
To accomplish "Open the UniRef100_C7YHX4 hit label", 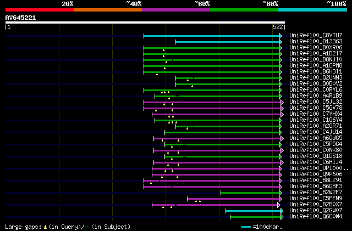I will point(316,114).
